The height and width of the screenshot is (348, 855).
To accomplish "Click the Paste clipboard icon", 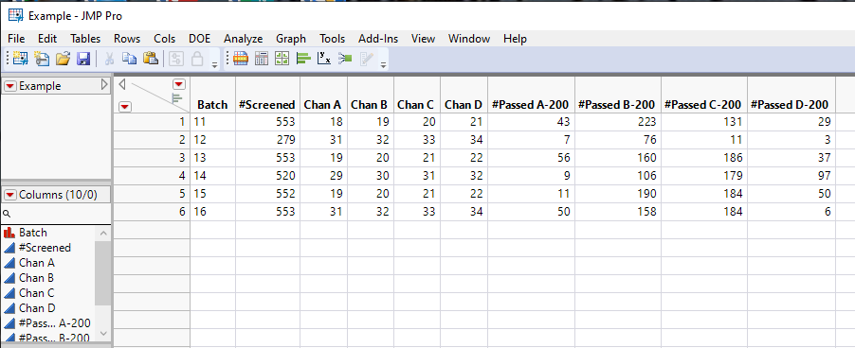I will [151, 59].
